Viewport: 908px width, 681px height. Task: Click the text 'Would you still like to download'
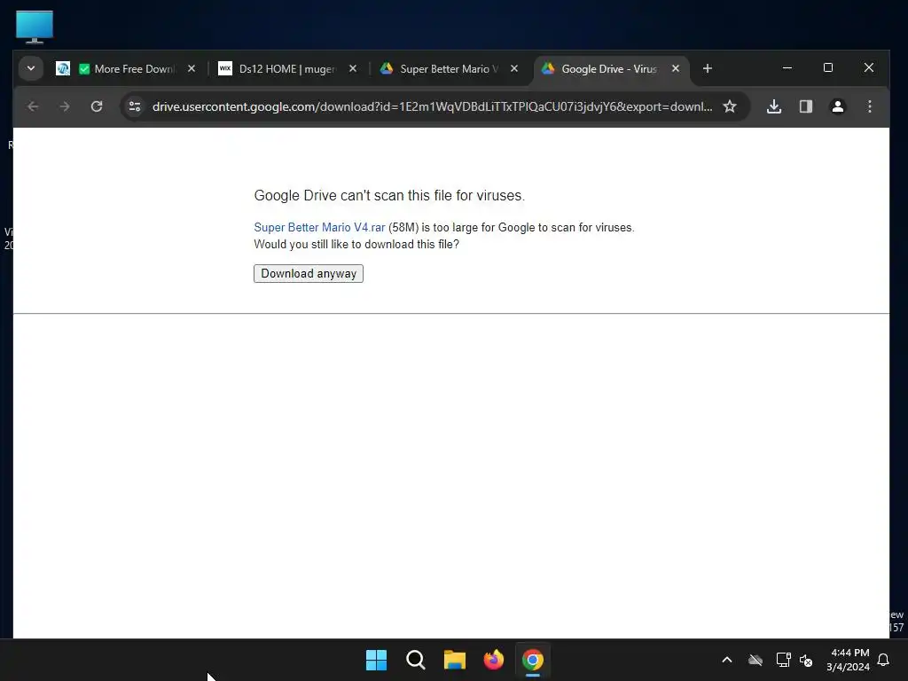point(356,245)
